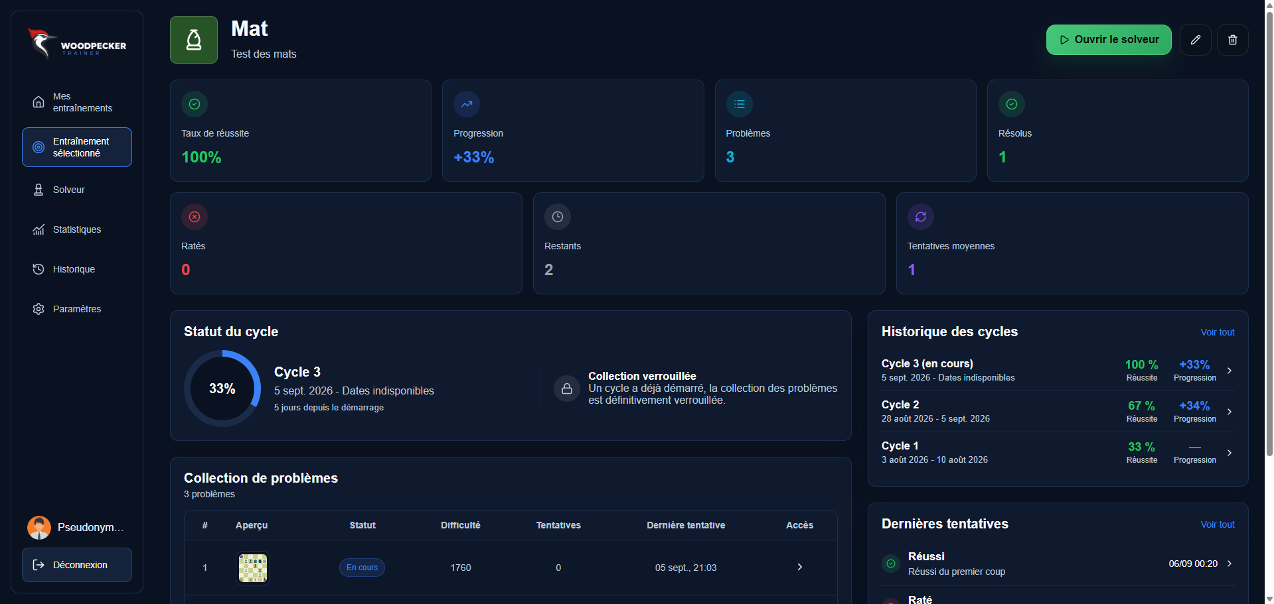Open Statistiques page
The image size is (1274, 604).
(x=77, y=229)
